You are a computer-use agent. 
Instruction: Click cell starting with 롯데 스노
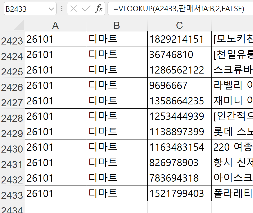click(232, 132)
